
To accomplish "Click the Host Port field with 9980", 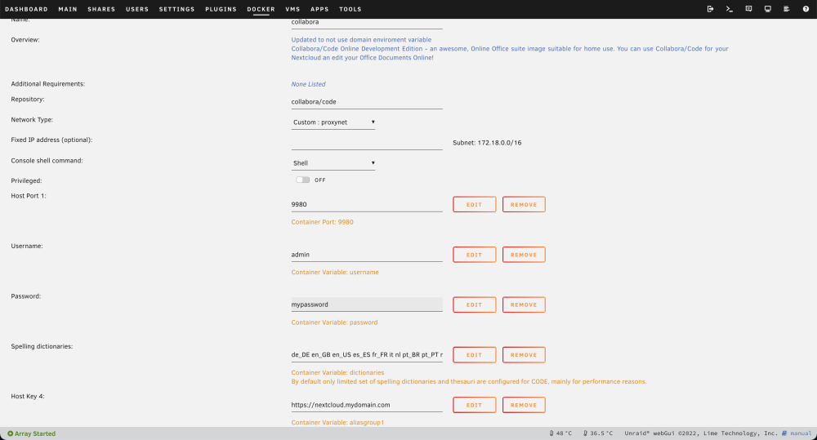I will [367, 205].
